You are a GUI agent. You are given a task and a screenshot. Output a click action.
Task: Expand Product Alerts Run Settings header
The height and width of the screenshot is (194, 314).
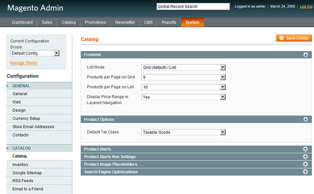click(x=196, y=156)
